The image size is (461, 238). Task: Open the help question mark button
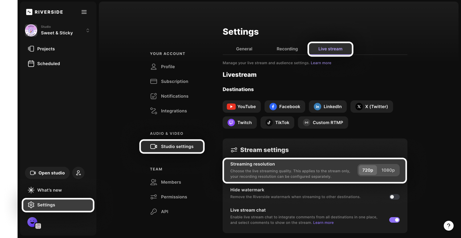tap(448, 226)
